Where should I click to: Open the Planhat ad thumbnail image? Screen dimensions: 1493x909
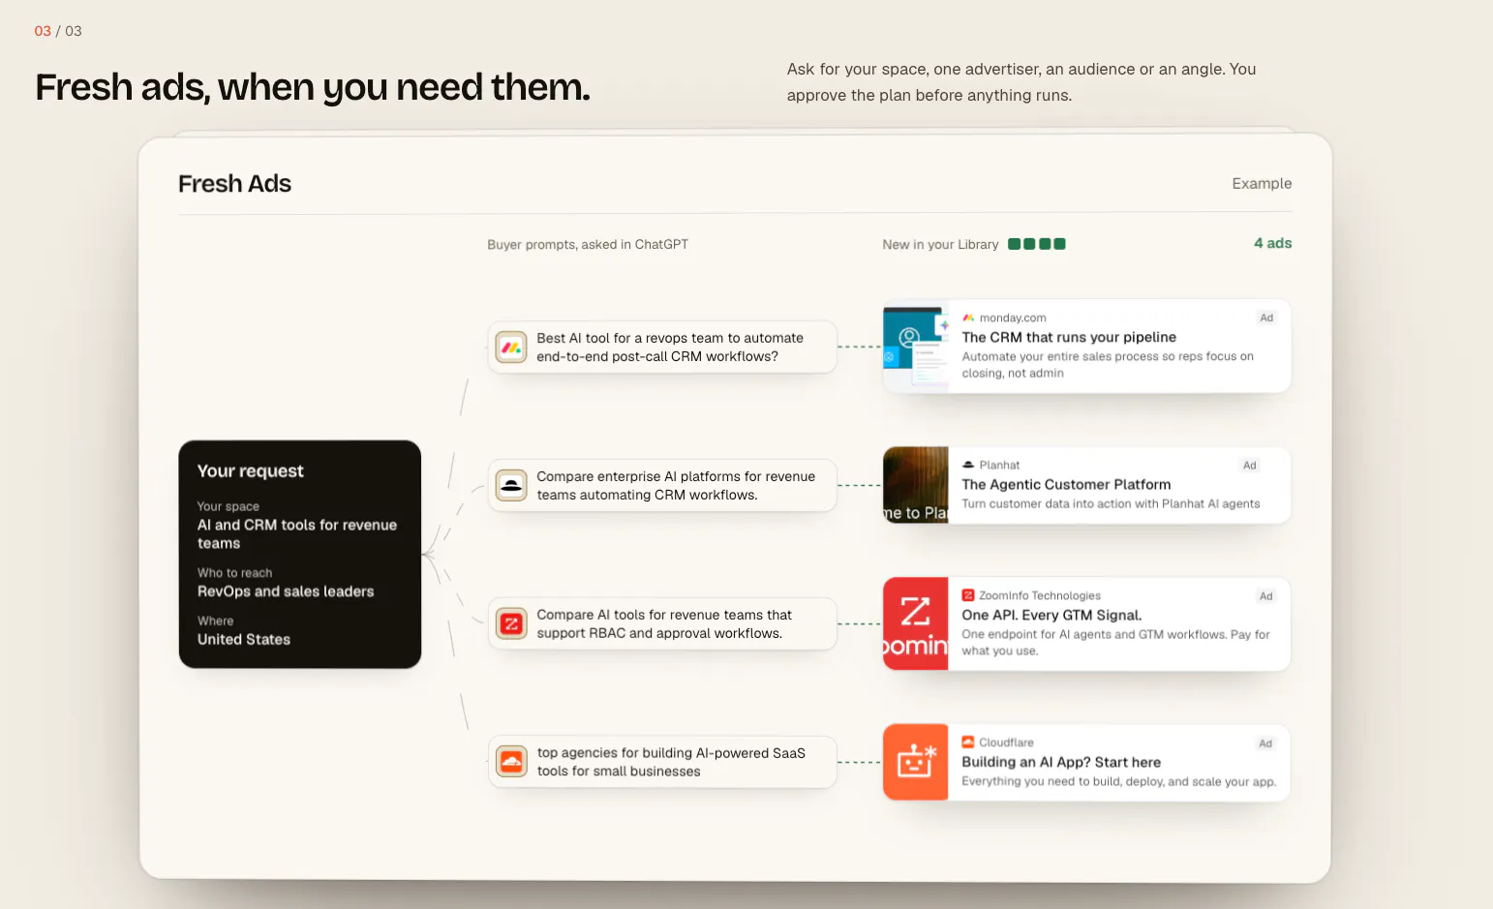[916, 485]
